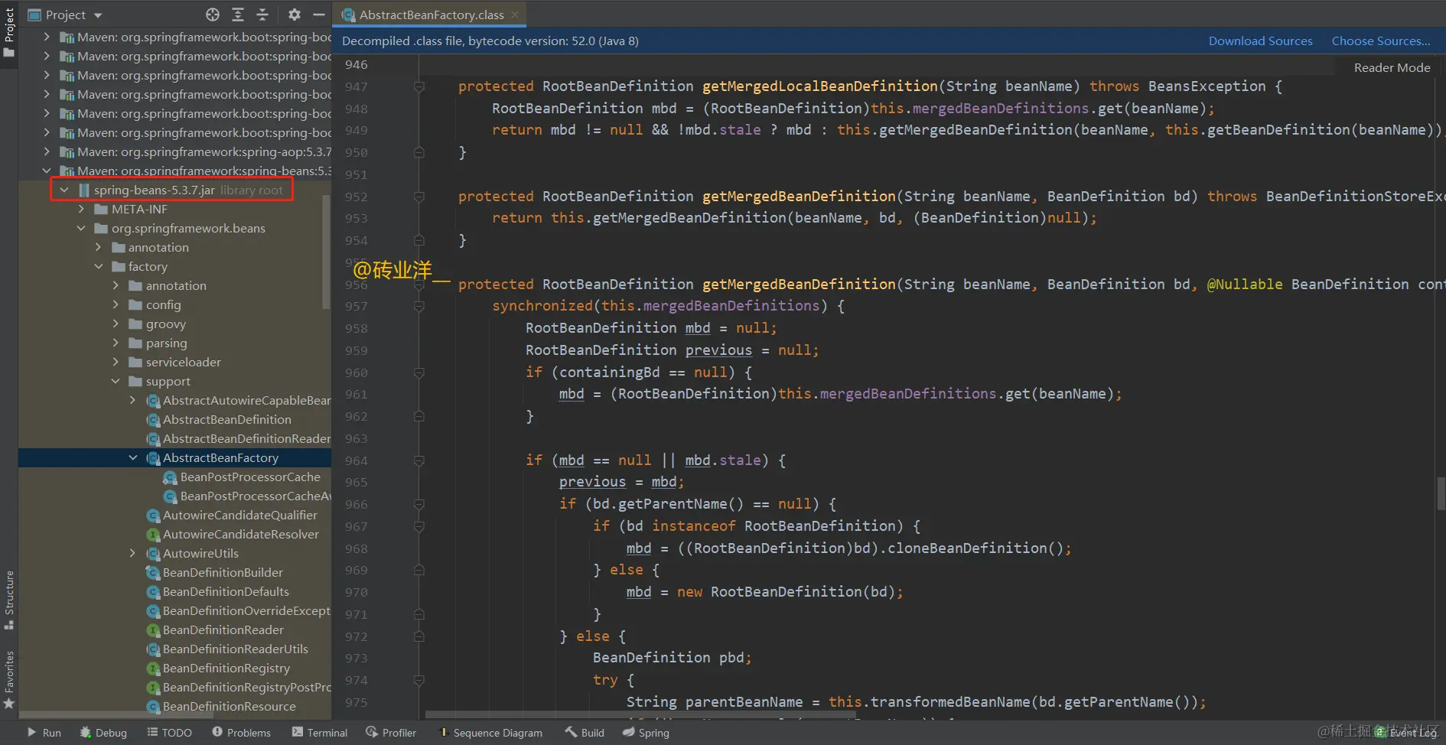This screenshot has height=745, width=1446.
Task: Open the TODO tool window
Action: (x=170, y=732)
